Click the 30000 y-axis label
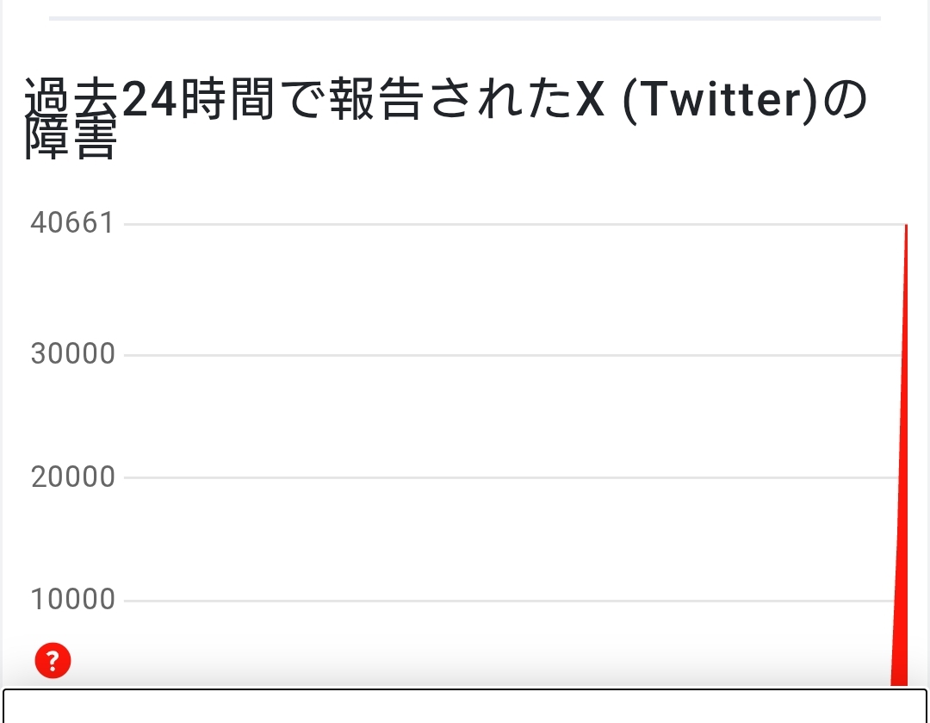The image size is (930, 723). click(72, 353)
